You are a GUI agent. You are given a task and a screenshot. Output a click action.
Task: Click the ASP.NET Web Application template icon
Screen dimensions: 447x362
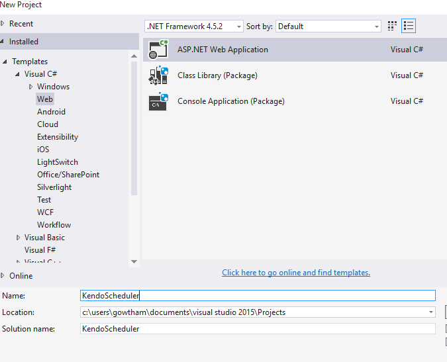point(158,50)
